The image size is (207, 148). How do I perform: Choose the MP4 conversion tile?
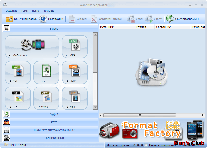(x=75, y=47)
